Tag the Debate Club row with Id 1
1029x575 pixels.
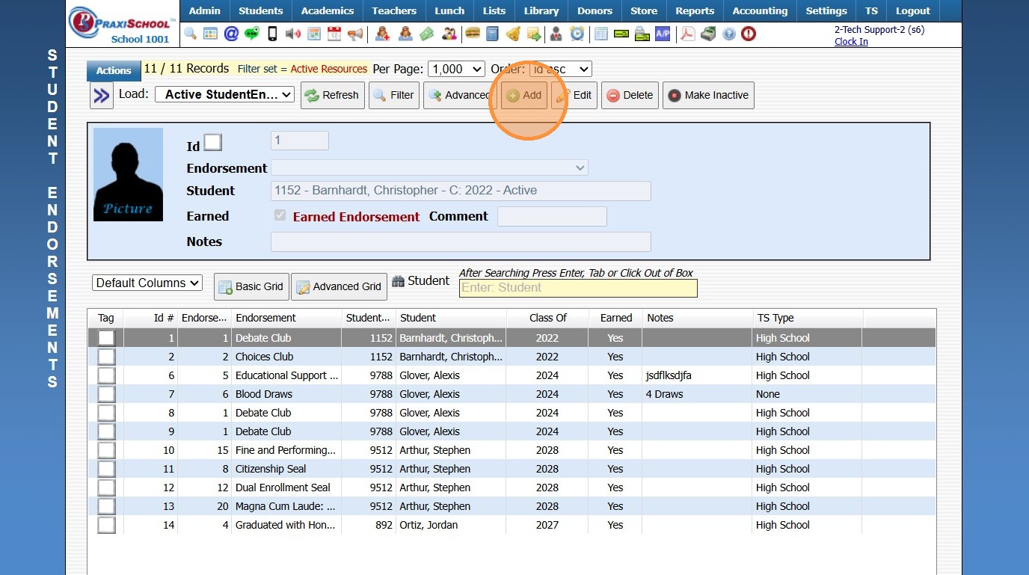click(106, 338)
